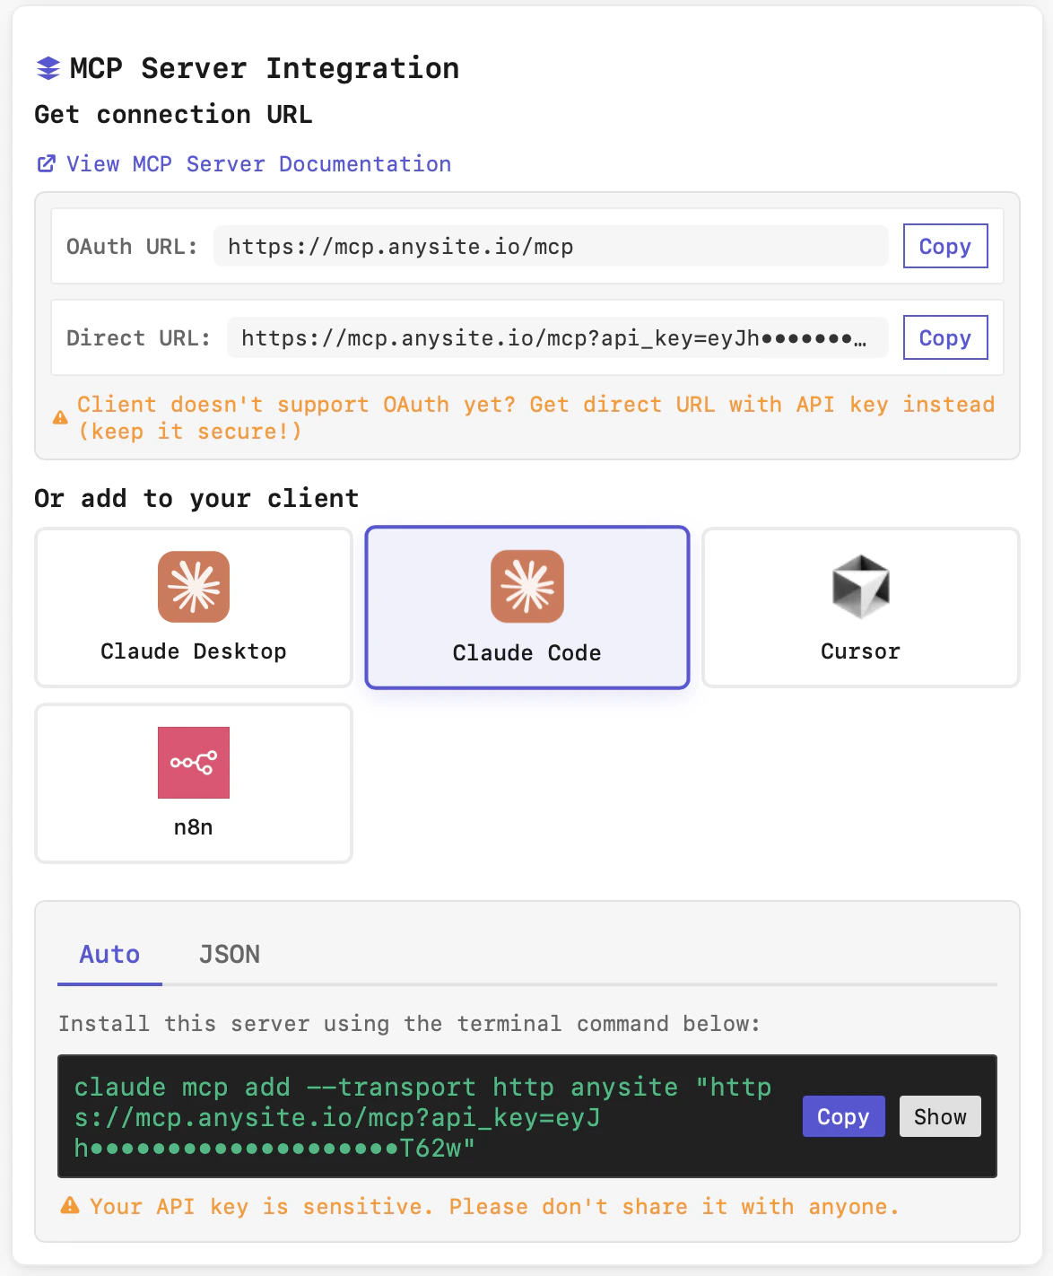Copy the claude mcp add terminal command
The width and height of the screenshot is (1053, 1276).
pos(842,1116)
